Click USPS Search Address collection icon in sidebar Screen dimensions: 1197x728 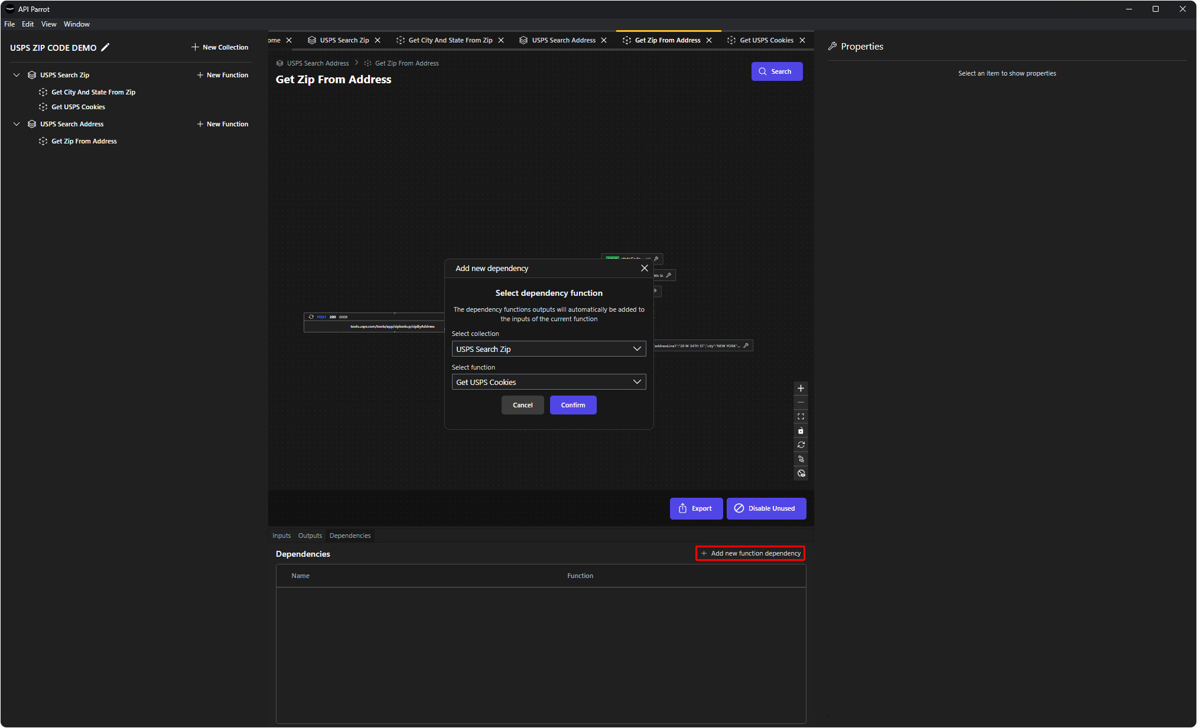click(32, 124)
